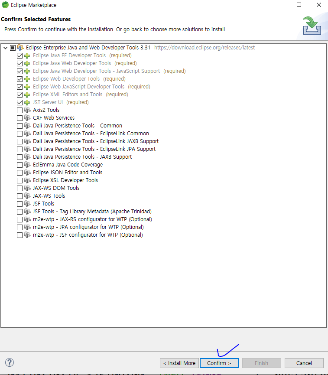This screenshot has height=375, width=328.
Task: Click the Axis2 Tools feature icon
Action: point(27,110)
